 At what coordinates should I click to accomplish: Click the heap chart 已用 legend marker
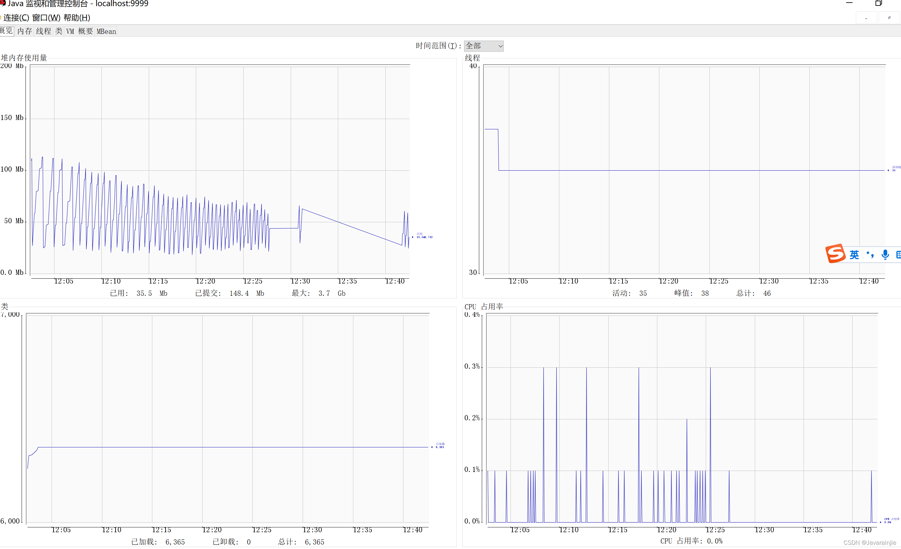pos(422,236)
